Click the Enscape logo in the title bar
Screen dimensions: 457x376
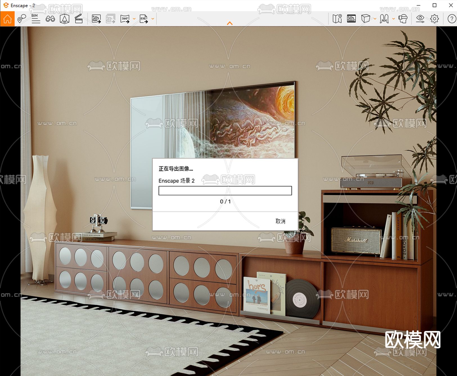coord(6,5)
